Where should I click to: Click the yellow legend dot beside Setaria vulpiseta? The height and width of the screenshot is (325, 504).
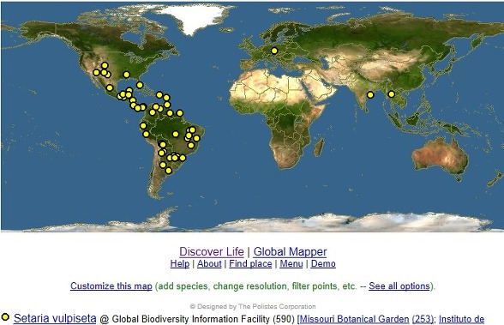(5, 317)
